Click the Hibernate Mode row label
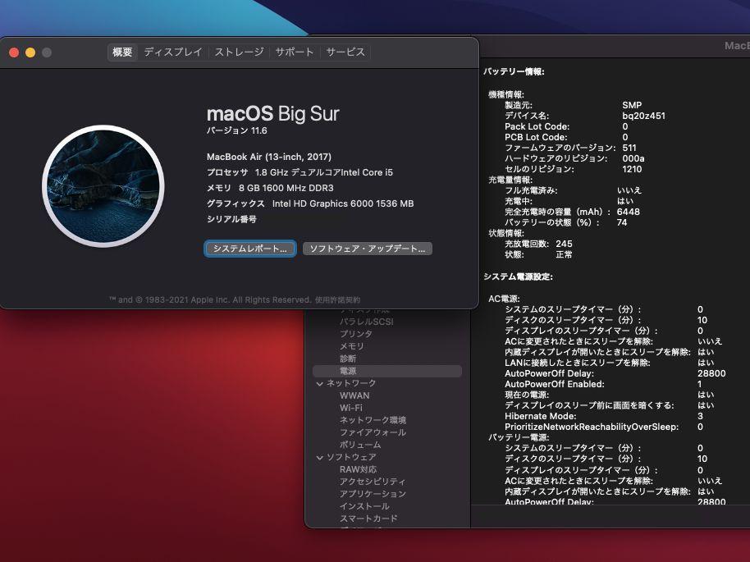 pyautogui.click(x=541, y=416)
